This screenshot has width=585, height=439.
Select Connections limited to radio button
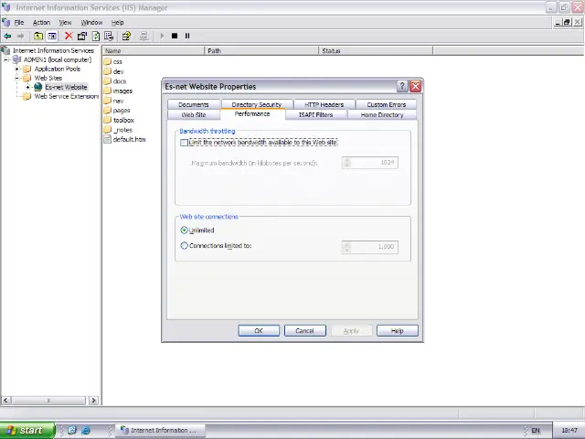(x=184, y=246)
